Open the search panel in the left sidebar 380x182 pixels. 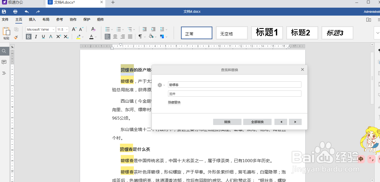[4, 51]
